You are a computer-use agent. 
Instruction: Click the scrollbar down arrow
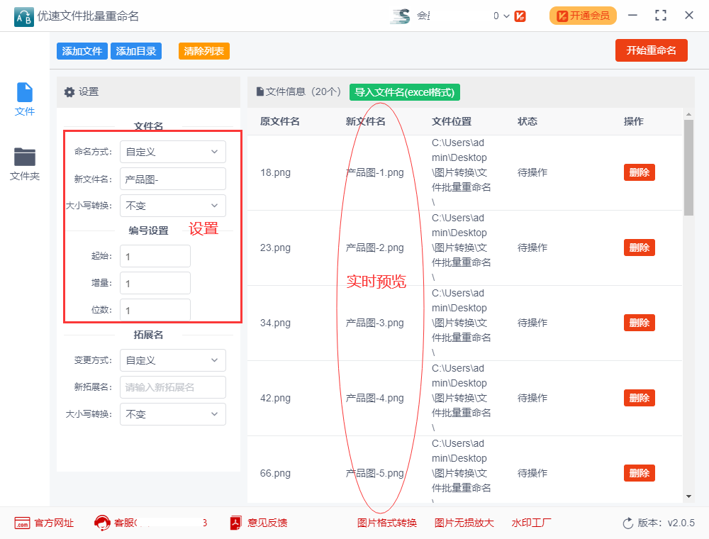click(x=688, y=496)
